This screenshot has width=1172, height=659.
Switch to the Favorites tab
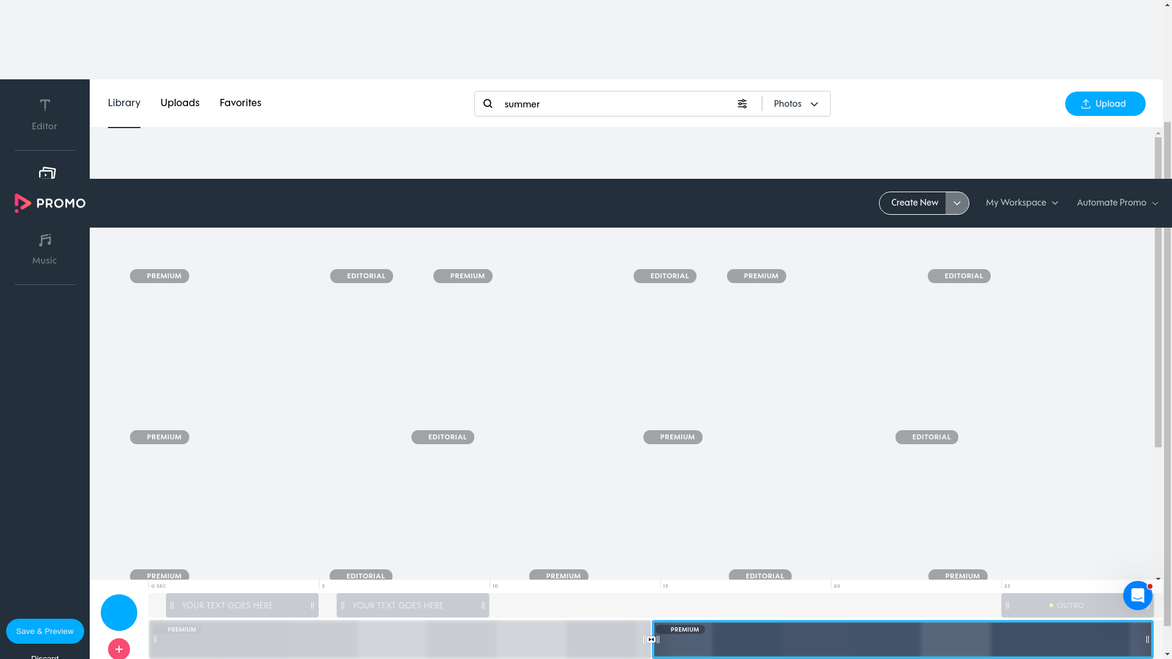[240, 103]
